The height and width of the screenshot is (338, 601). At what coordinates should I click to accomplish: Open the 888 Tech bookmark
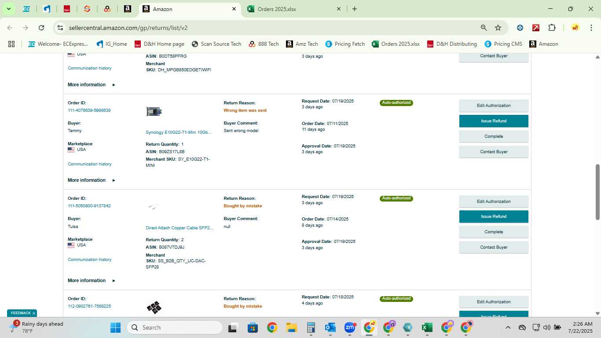[264, 44]
